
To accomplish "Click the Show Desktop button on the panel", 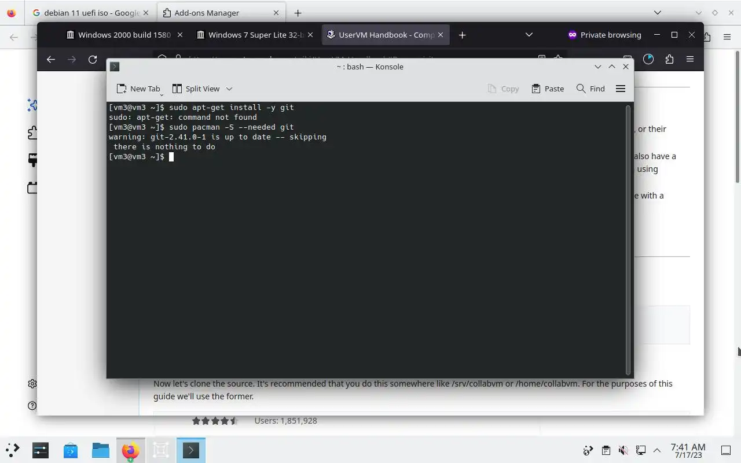I will click(x=726, y=450).
